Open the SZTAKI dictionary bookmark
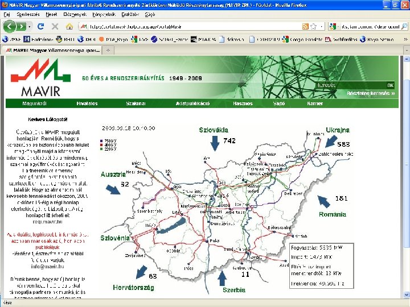 click(x=170, y=39)
